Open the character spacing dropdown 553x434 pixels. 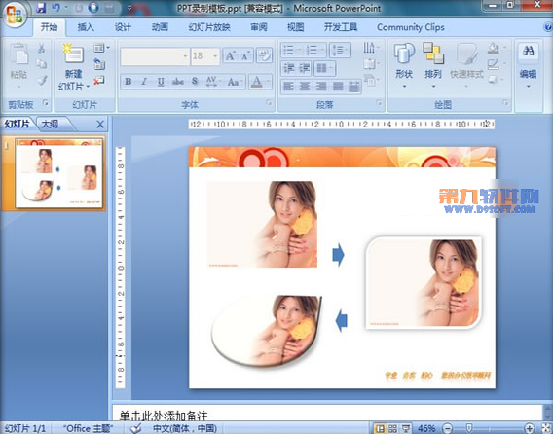pyautogui.click(x=212, y=82)
